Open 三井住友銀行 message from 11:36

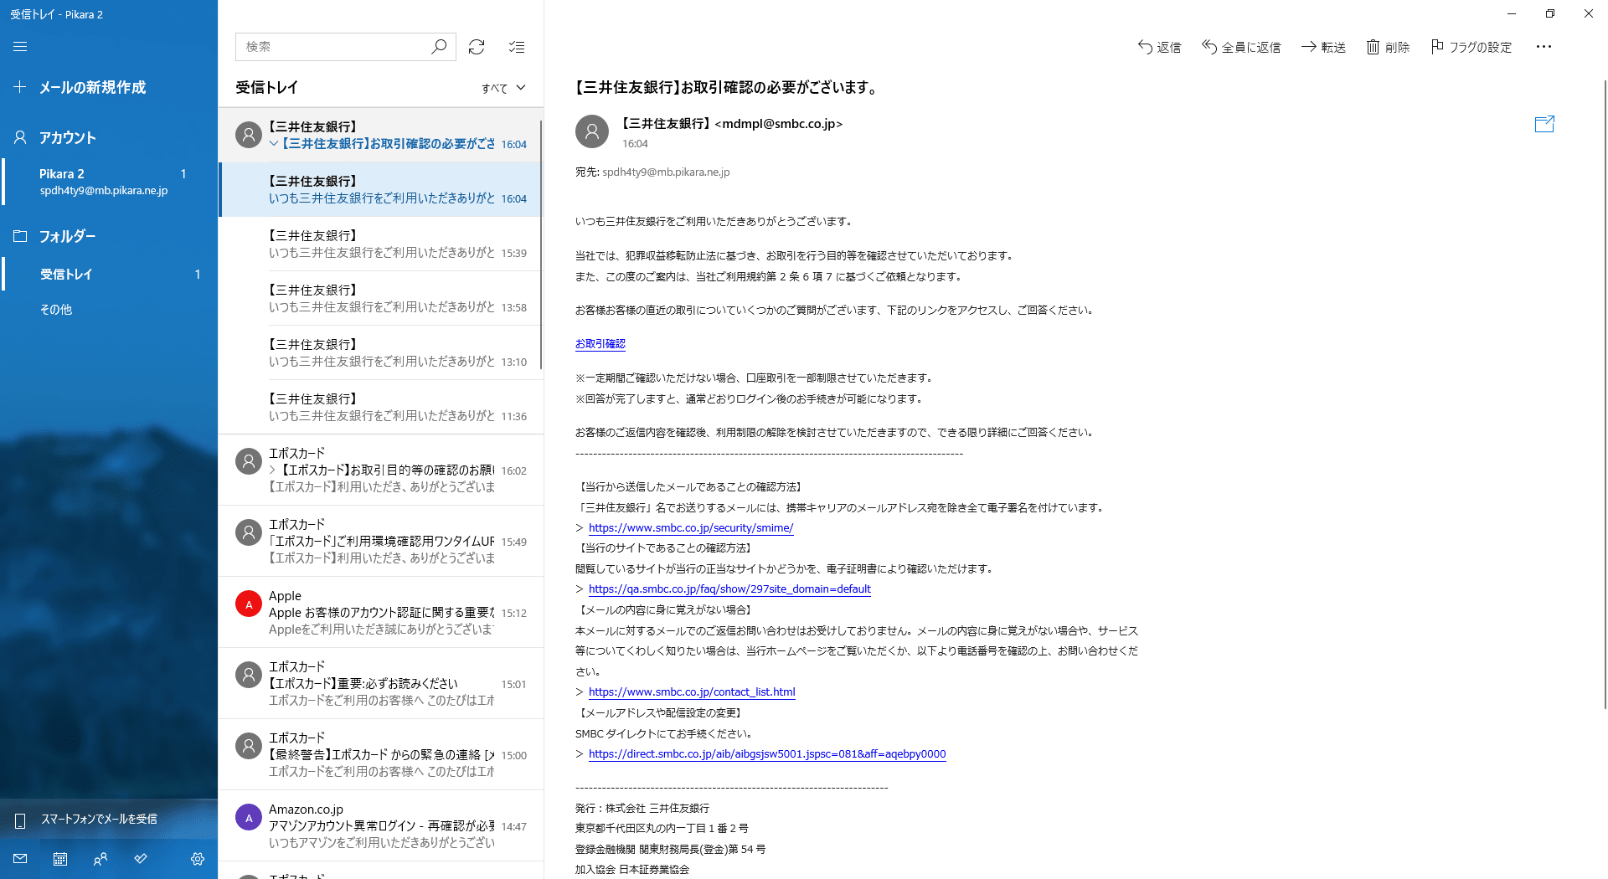[x=381, y=407]
